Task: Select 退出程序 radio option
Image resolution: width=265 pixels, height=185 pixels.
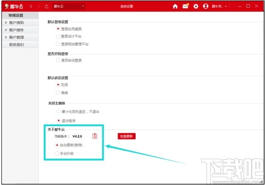Action: click(x=58, y=120)
